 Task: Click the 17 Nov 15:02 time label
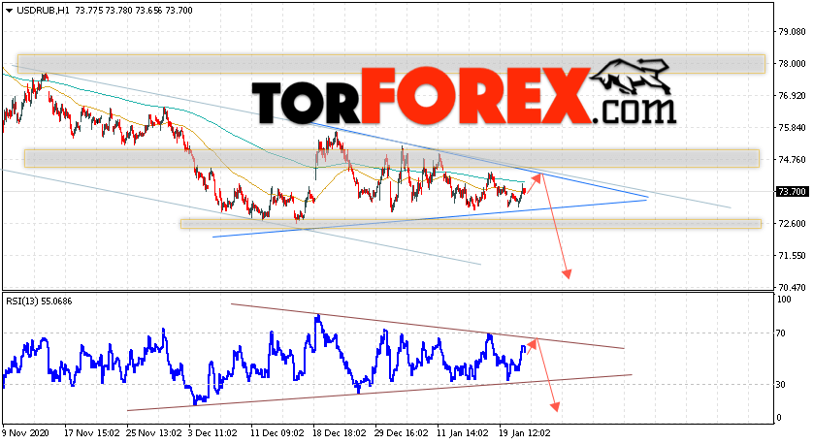[x=92, y=432]
